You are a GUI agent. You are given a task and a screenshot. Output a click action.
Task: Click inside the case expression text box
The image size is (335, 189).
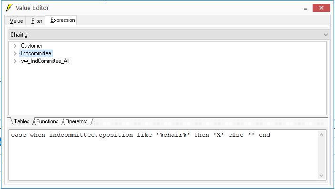pos(163,155)
